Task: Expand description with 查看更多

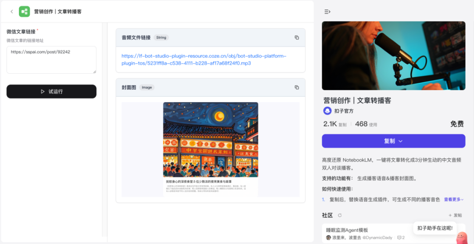Action: [x=453, y=200]
